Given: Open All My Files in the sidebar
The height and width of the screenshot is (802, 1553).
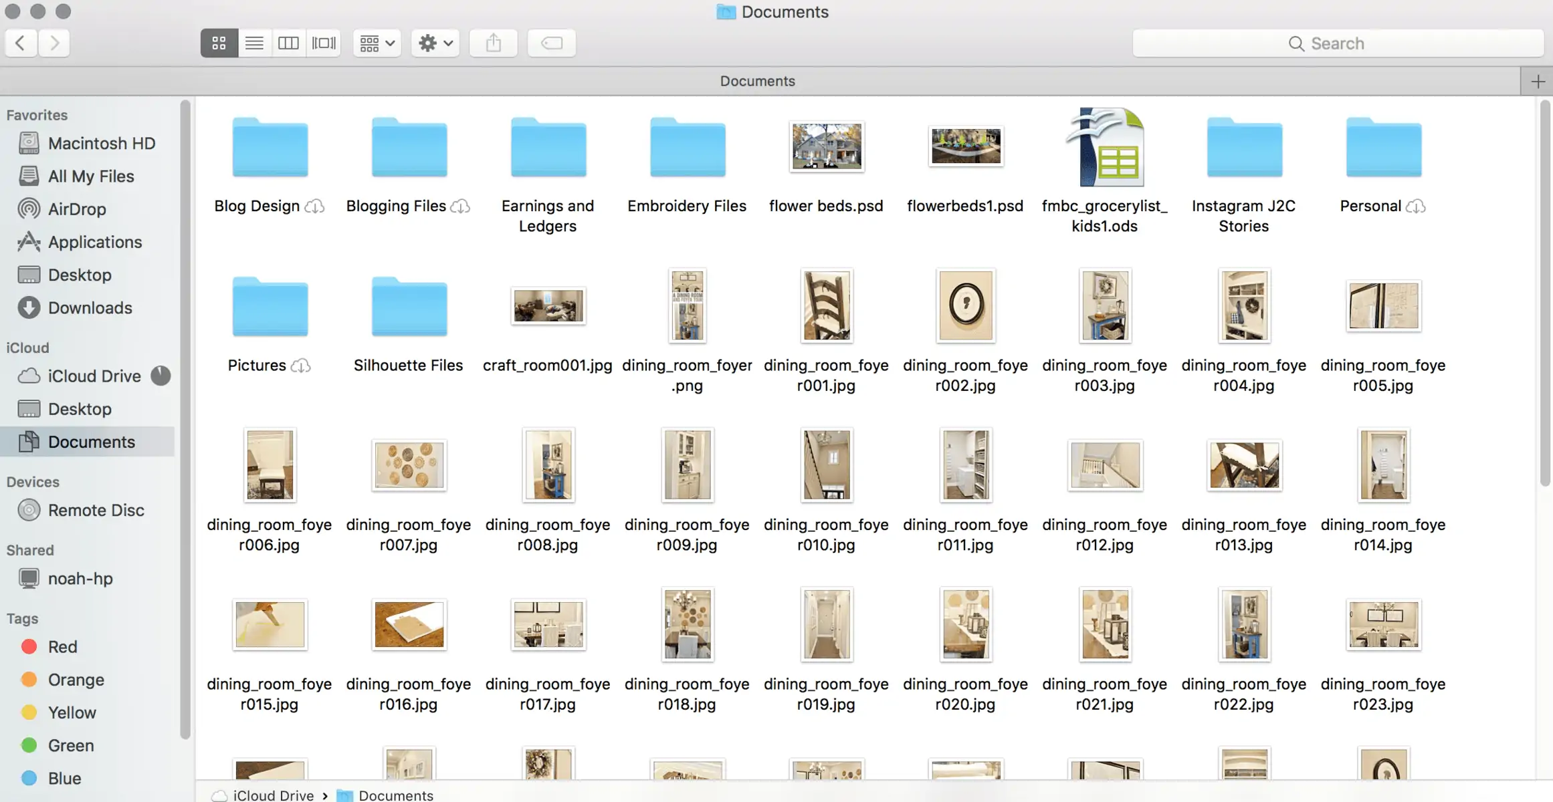Looking at the screenshot, I should pos(88,176).
